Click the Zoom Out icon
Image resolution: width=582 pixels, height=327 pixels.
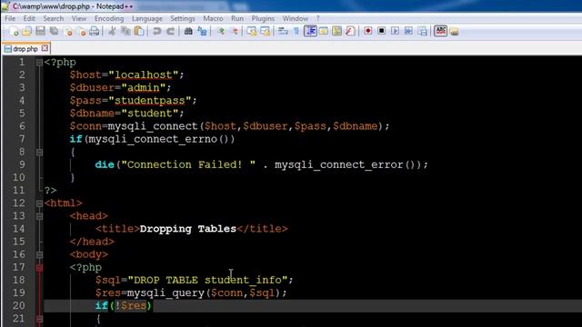(x=235, y=31)
